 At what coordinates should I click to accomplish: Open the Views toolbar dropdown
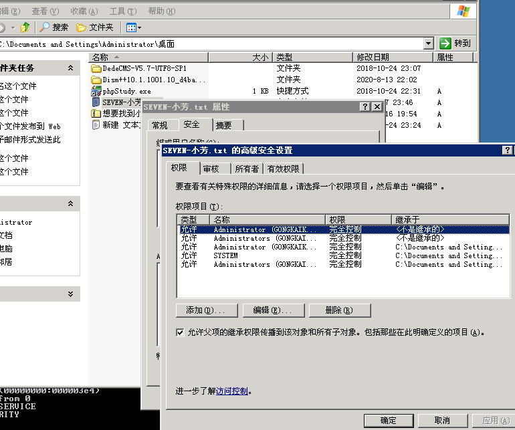pos(133,27)
